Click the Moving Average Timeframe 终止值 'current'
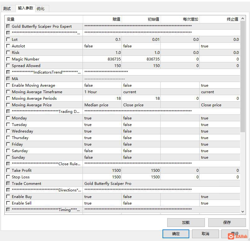Image resolution: width=250 pixels, height=241 pixels. [220, 92]
